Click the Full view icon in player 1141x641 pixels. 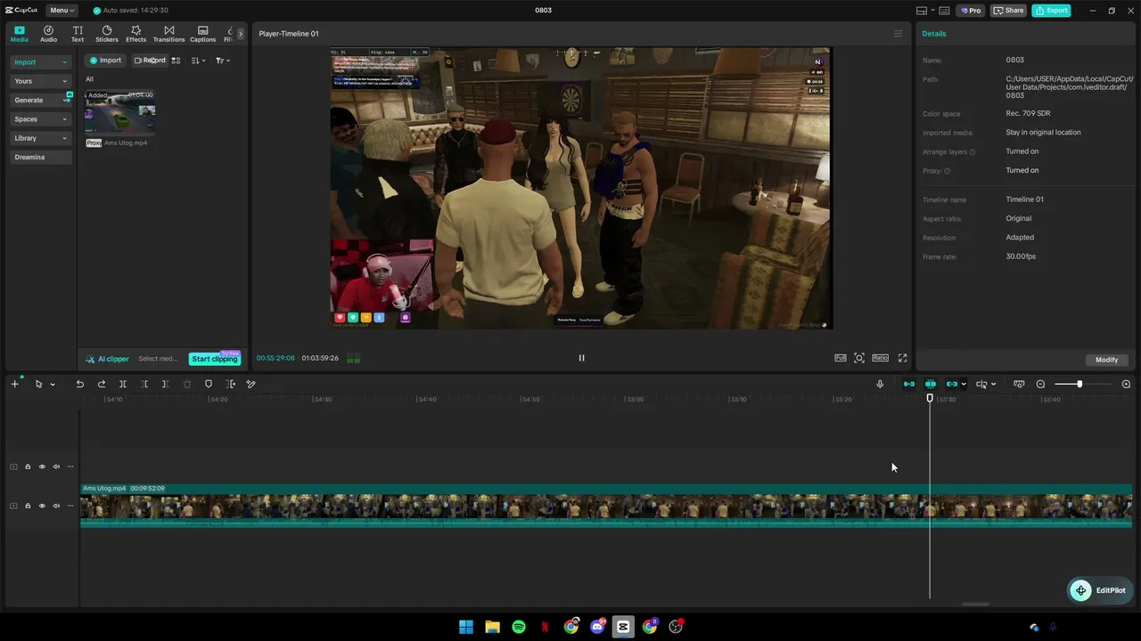pos(841,358)
